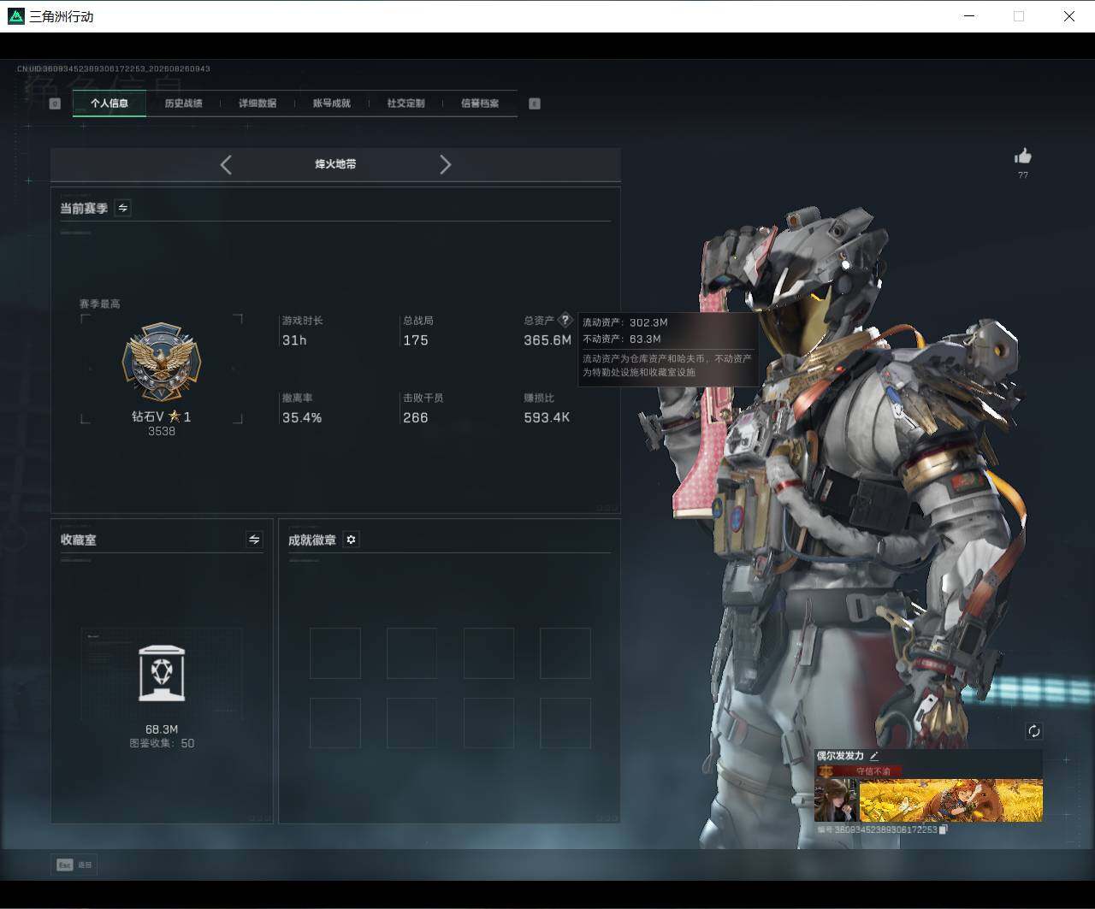Minimize the 三角洲行动 window
The width and height of the screenshot is (1095, 909).
(x=969, y=16)
